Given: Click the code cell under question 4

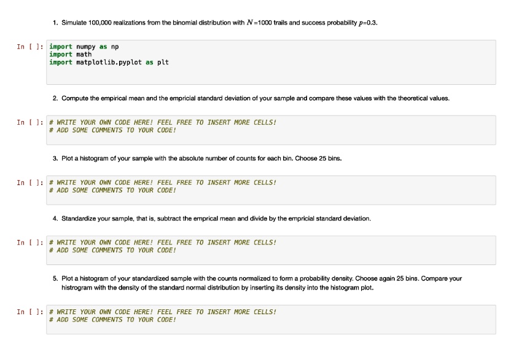Looking at the screenshot, I should tap(271, 250).
